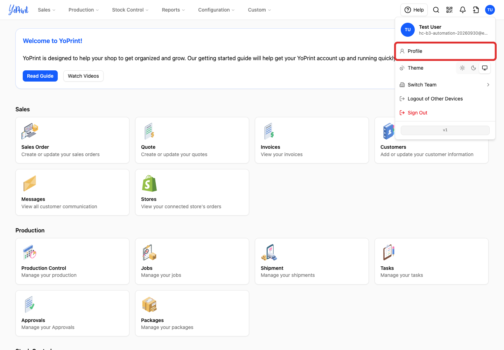Open the Packages box icon
Screen dimensions: 504x350
[149, 304]
